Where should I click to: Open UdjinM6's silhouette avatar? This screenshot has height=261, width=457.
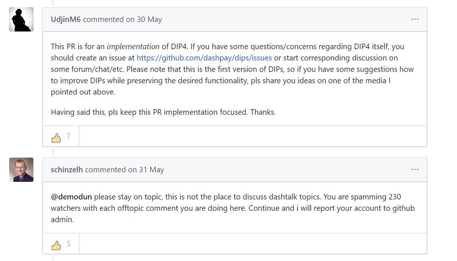[21, 19]
